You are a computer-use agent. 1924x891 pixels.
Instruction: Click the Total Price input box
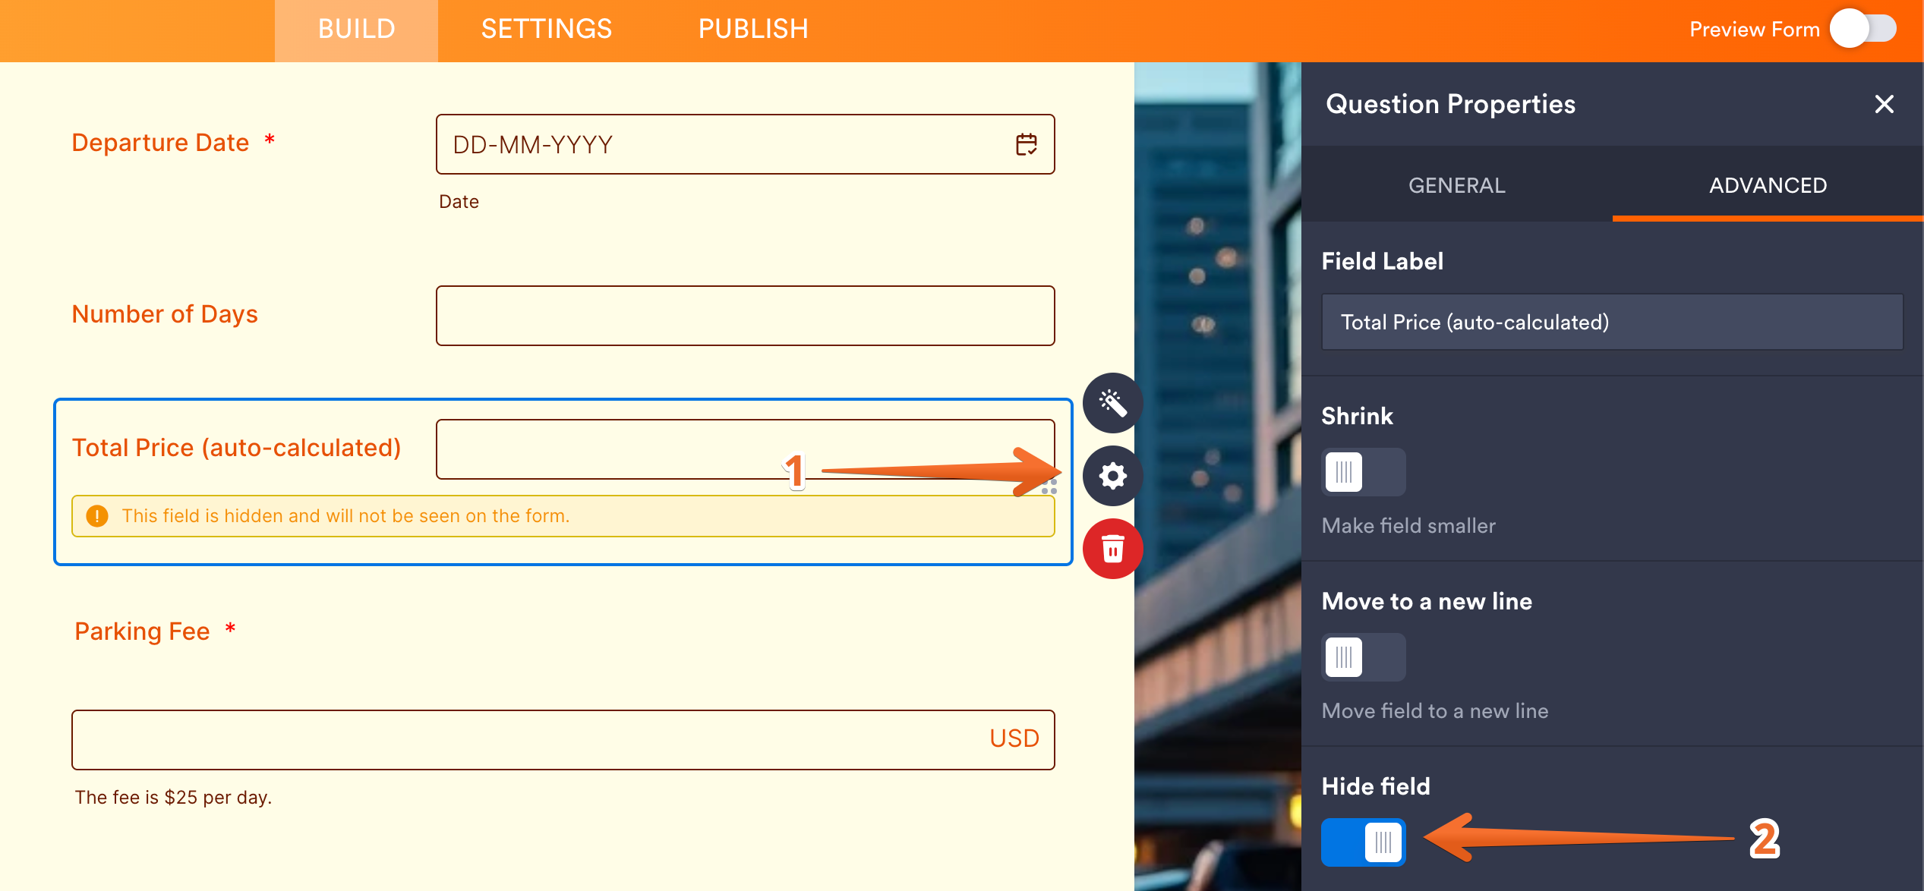point(745,449)
